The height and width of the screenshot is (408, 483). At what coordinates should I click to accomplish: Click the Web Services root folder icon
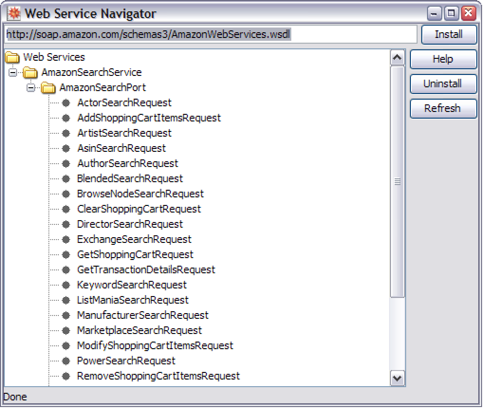pyautogui.click(x=12, y=57)
